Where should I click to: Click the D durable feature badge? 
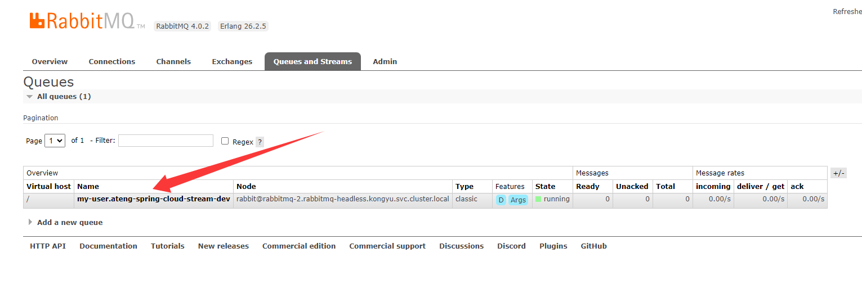[x=501, y=200]
